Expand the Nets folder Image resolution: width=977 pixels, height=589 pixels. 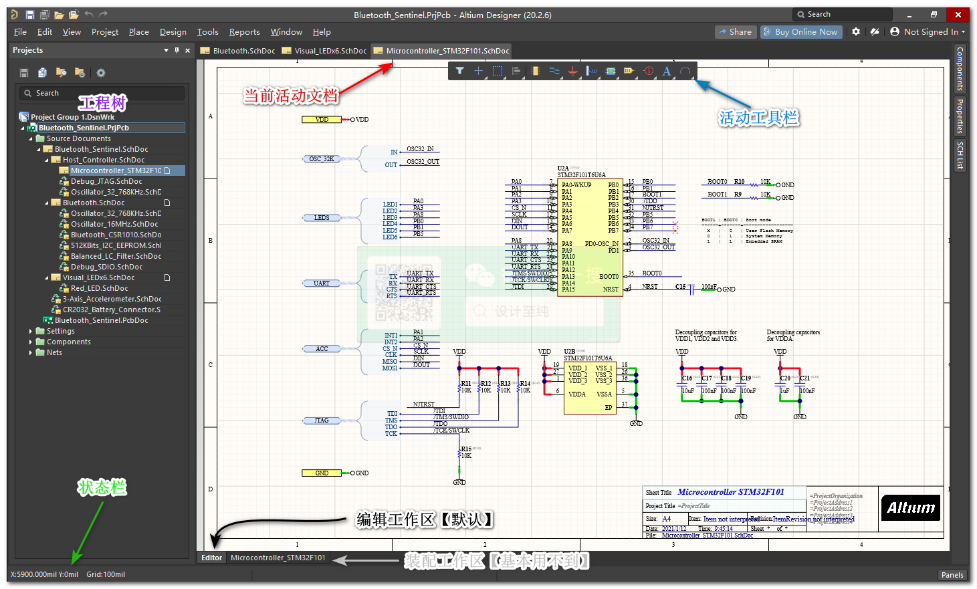coord(30,352)
